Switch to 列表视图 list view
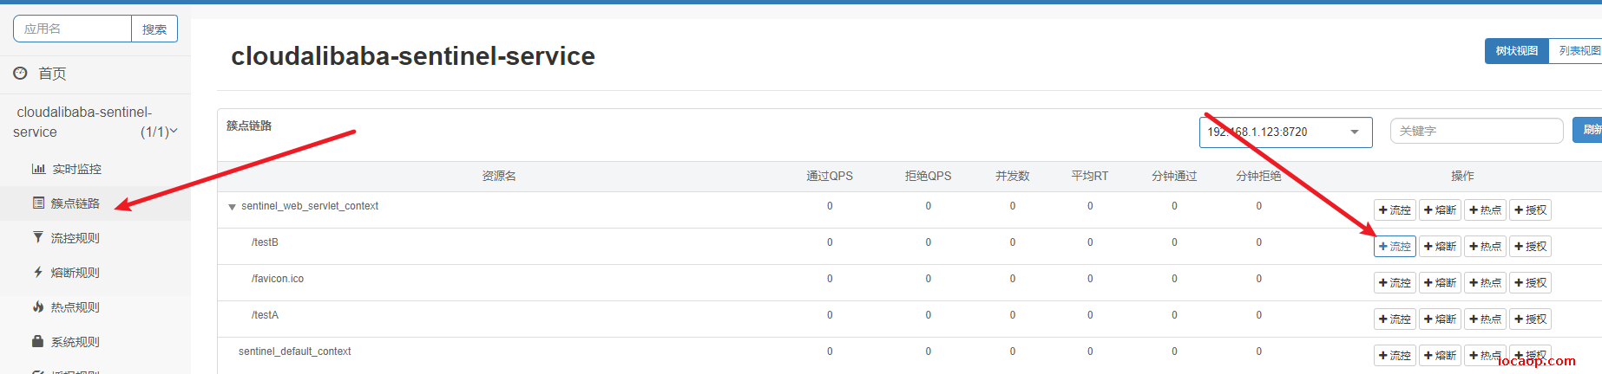The height and width of the screenshot is (374, 1602). click(x=1576, y=51)
